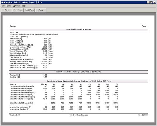The width and height of the screenshot is (157, 126).
Task: Click the Print button
Action: 7,10
